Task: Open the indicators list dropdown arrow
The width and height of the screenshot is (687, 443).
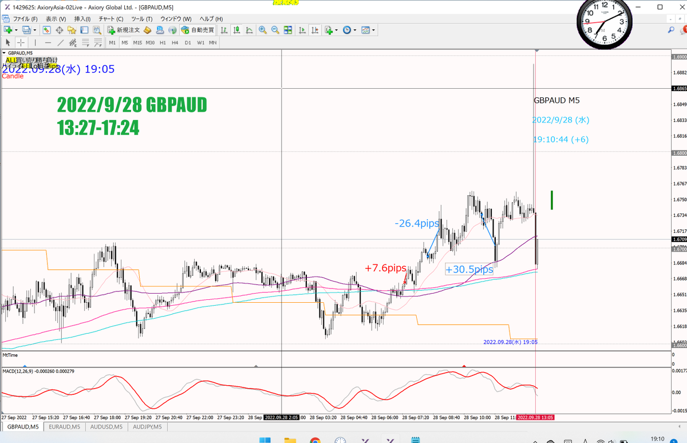Action: click(337, 30)
